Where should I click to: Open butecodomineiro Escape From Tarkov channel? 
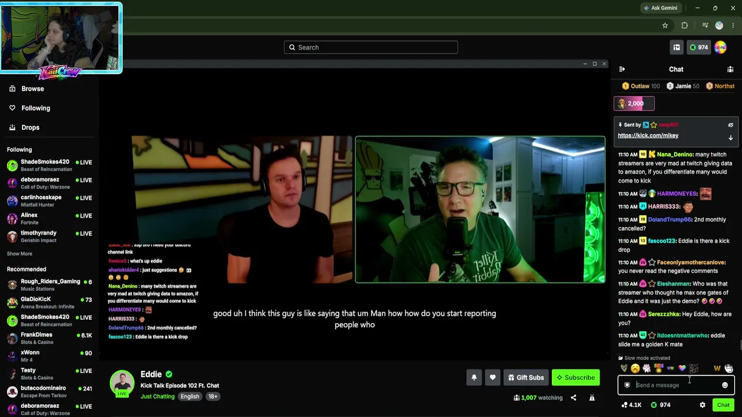tap(49, 392)
